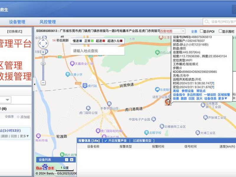236x177 pixels.
Task: Select the 白石山 park POI icon
Action: click(157, 52)
